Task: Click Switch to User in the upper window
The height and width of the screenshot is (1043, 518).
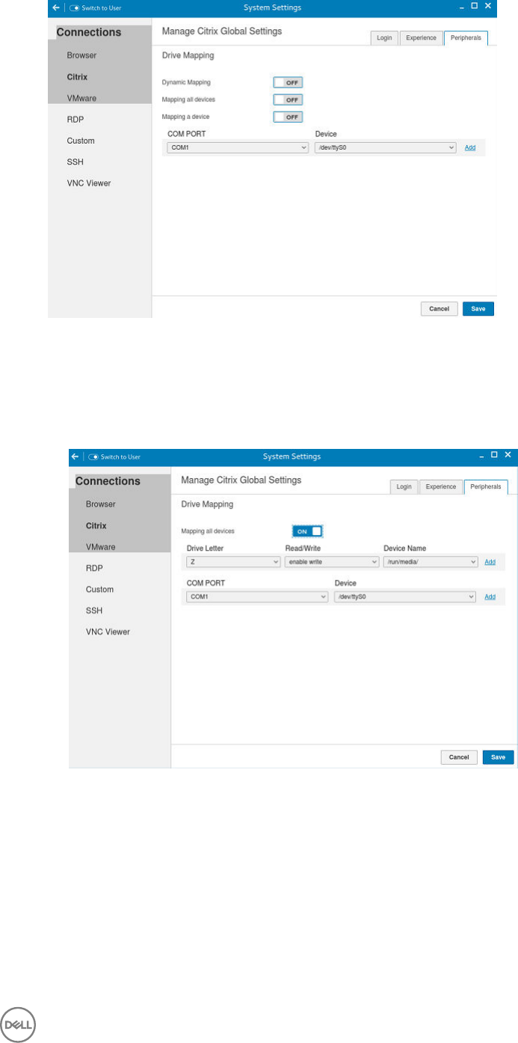Action: pos(95,7)
